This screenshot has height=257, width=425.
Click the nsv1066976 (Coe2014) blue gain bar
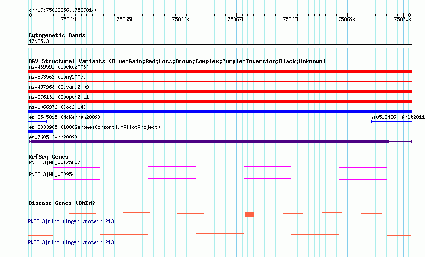(x=220, y=112)
